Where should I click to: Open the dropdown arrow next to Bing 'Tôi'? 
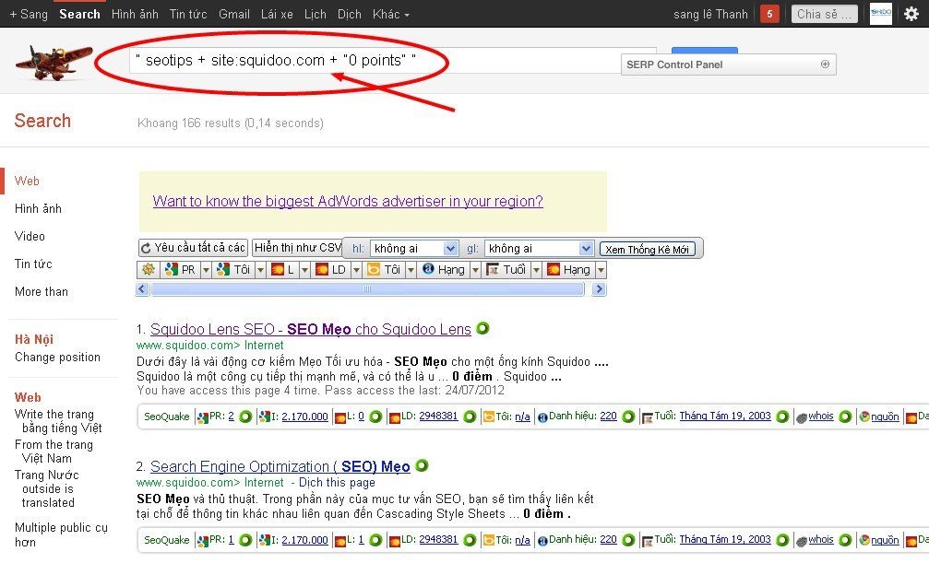[410, 270]
